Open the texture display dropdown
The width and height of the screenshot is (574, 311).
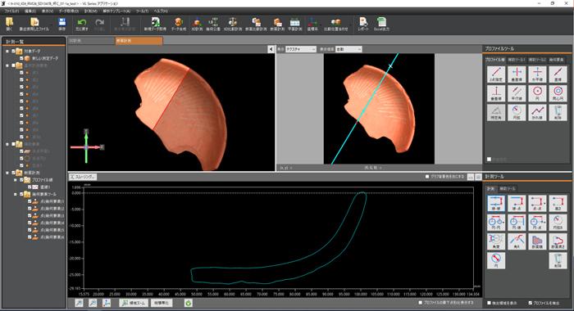click(301, 49)
